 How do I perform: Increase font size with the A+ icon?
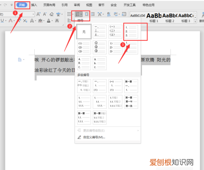coord(38,14)
